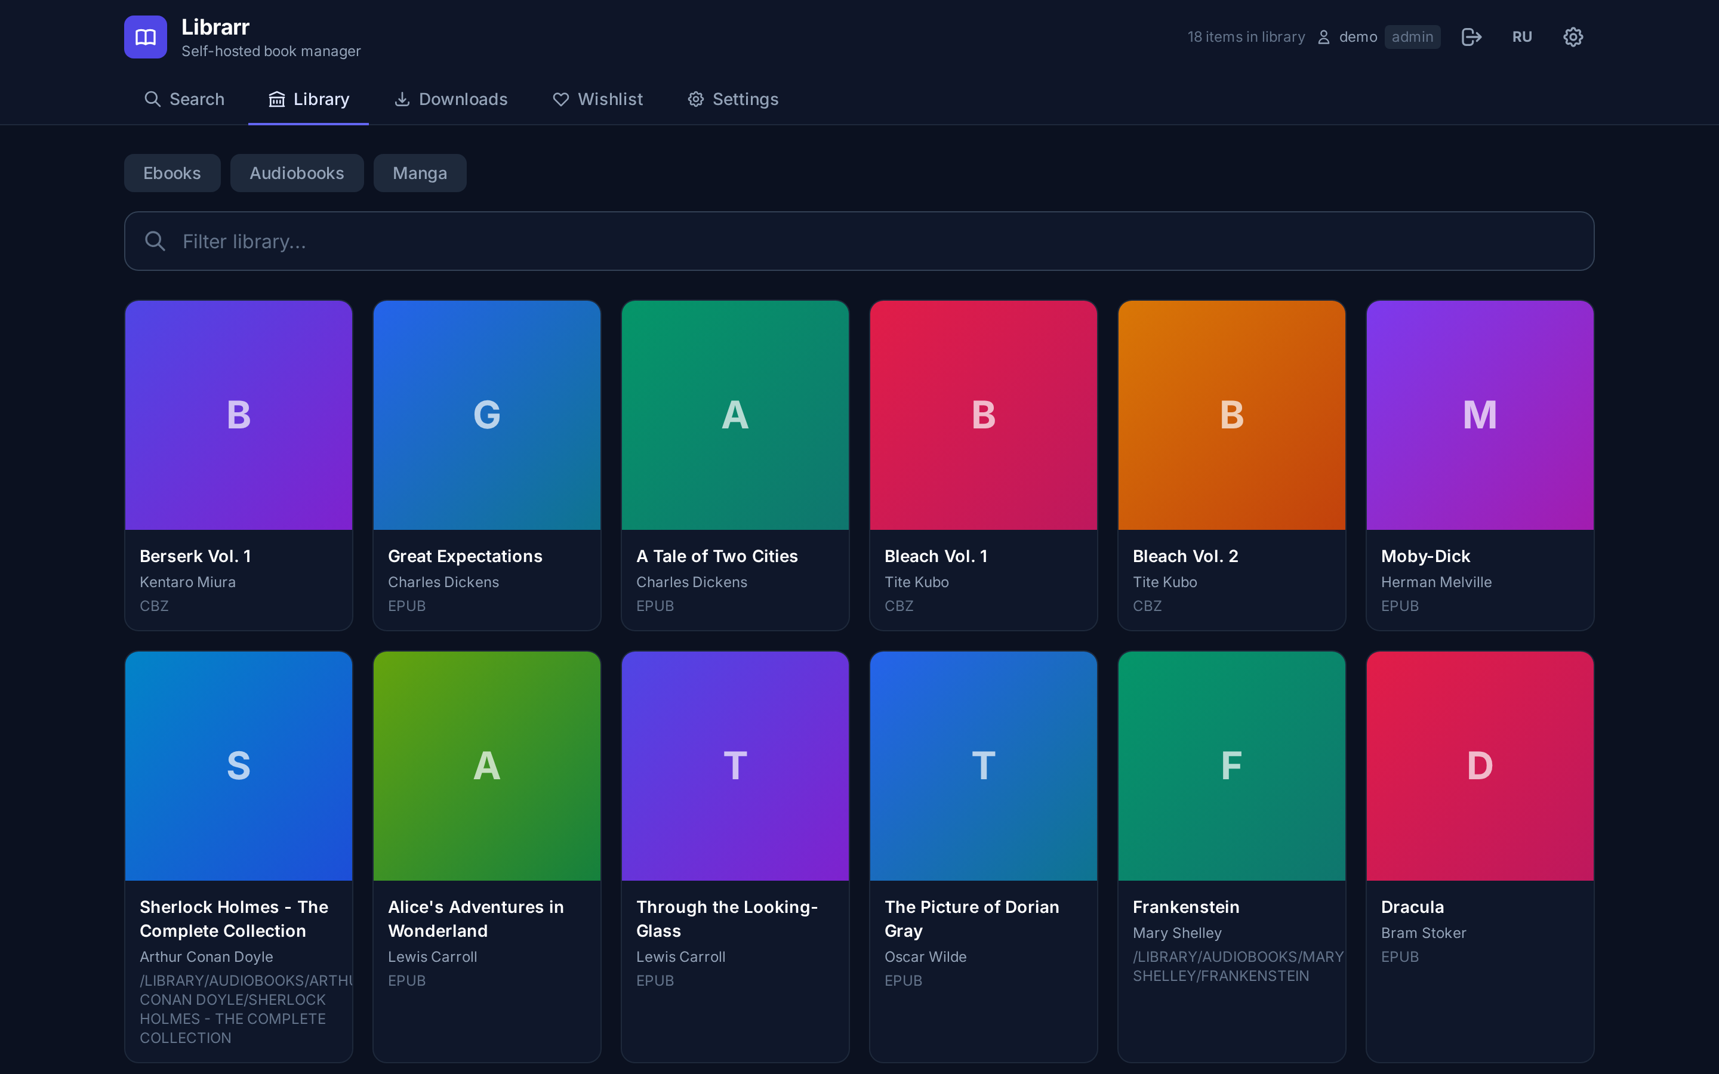The width and height of the screenshot is (1719, 1074).
Task: Click the Librarr book logo icon
Action: [x=146, y=37]
